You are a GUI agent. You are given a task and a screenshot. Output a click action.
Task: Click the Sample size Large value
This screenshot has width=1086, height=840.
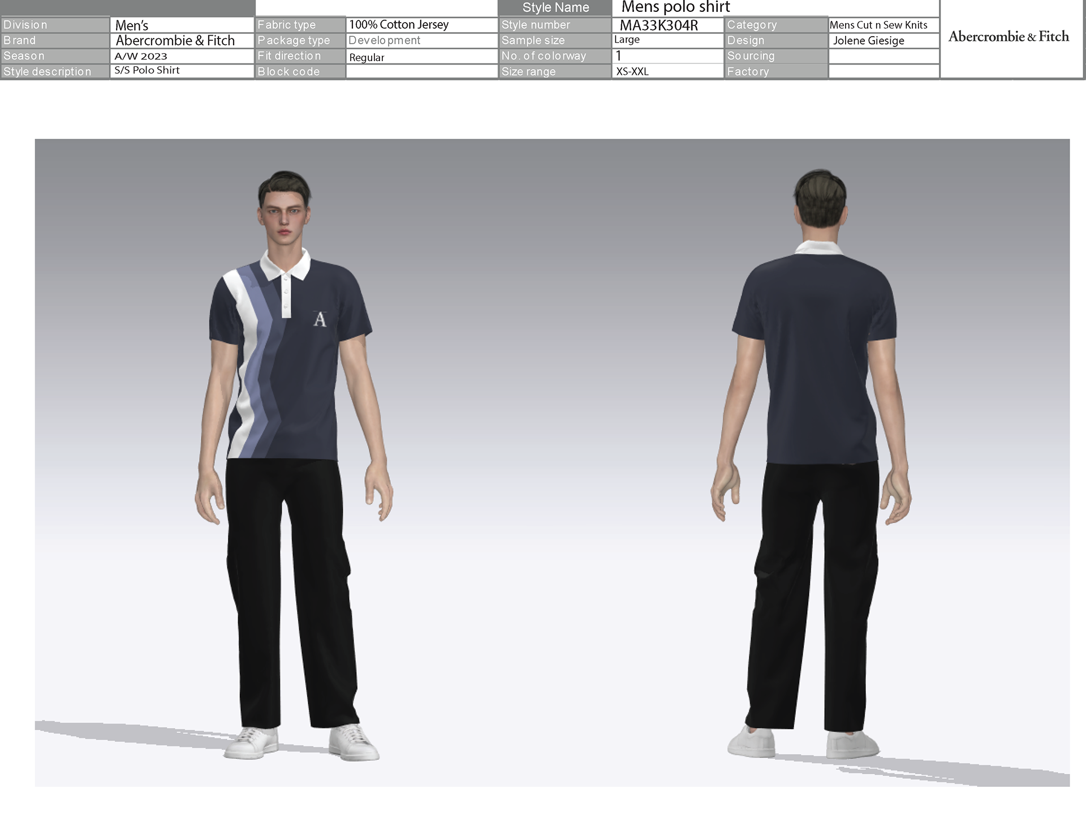click(627, 40)
